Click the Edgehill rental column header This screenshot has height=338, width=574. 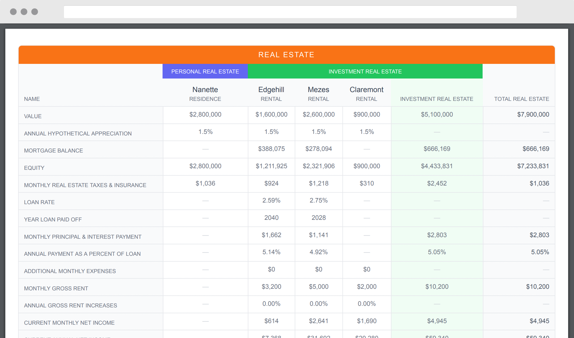tap(271, 94)
